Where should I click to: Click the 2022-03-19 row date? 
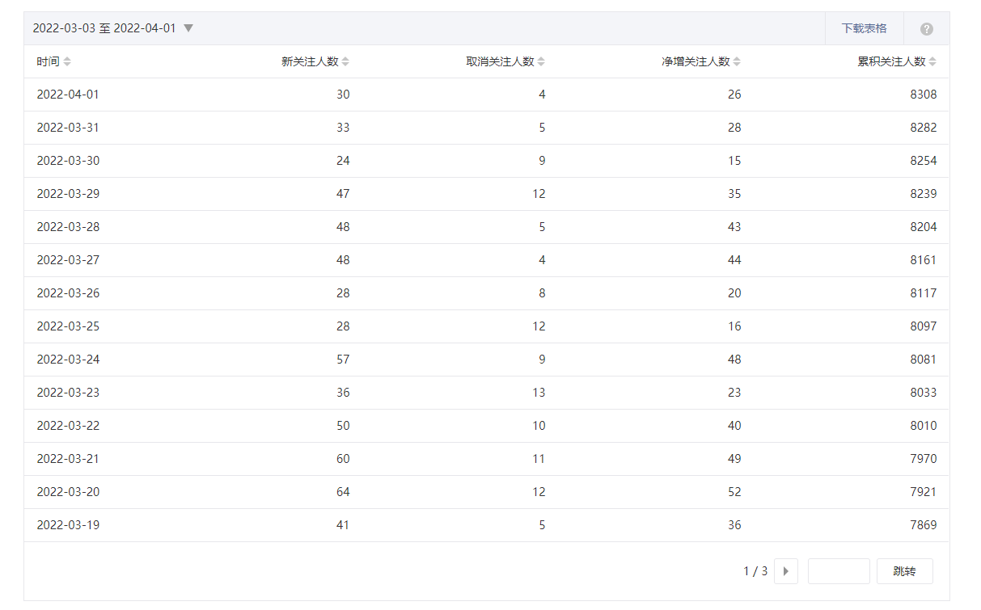[x=68, y=525]
